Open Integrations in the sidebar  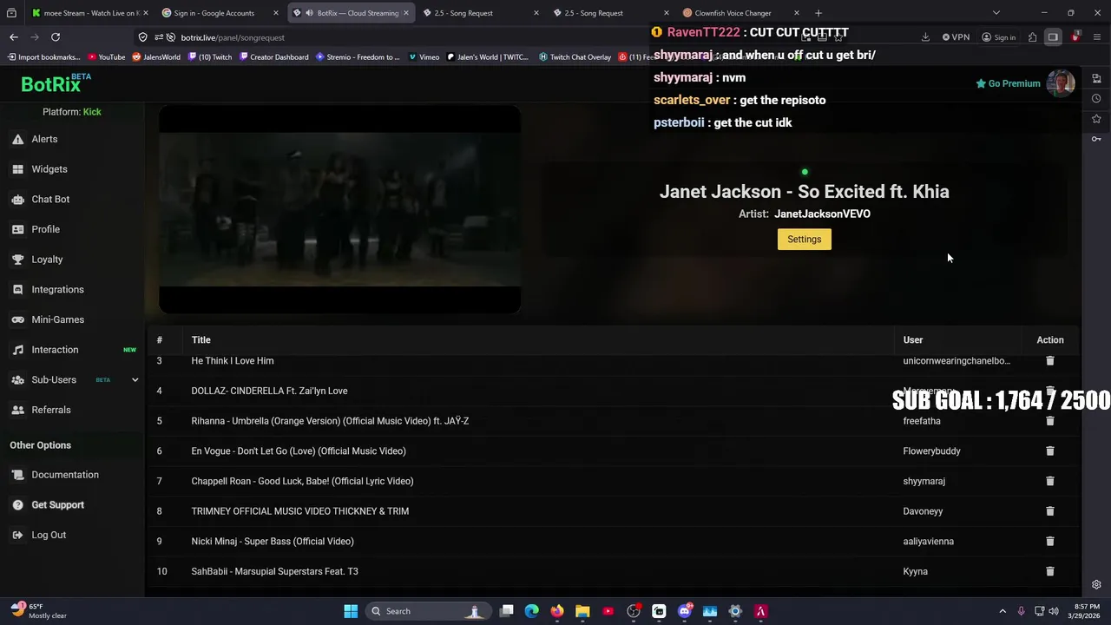pyautogui.click(x=57, y=289)
